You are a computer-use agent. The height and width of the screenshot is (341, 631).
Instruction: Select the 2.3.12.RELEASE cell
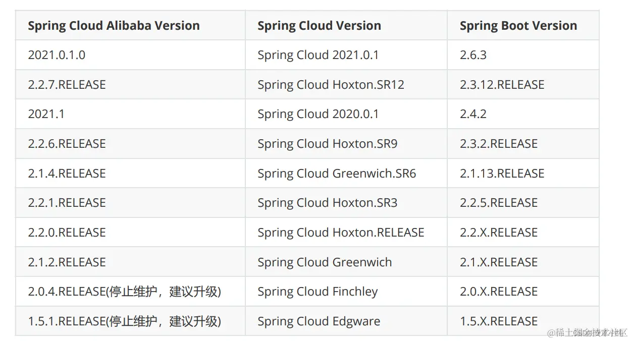click(x=523, y=84)
